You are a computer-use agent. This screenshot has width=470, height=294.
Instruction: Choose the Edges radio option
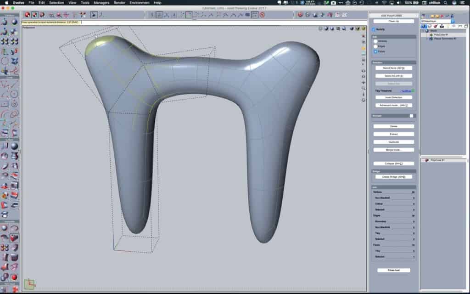pos(375,46)
